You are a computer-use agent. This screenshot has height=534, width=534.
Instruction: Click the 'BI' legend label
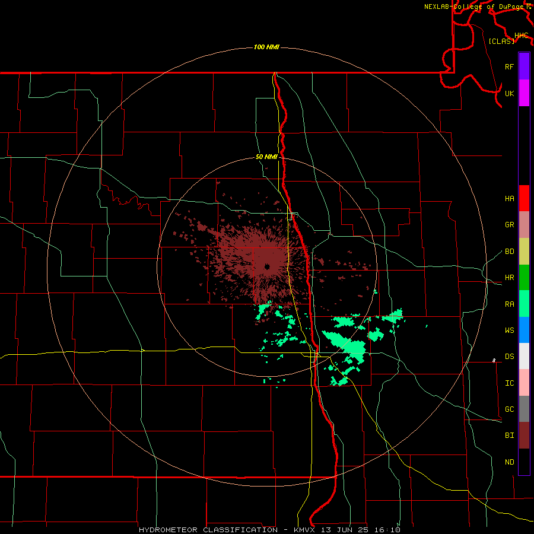(x=509, y=436)
